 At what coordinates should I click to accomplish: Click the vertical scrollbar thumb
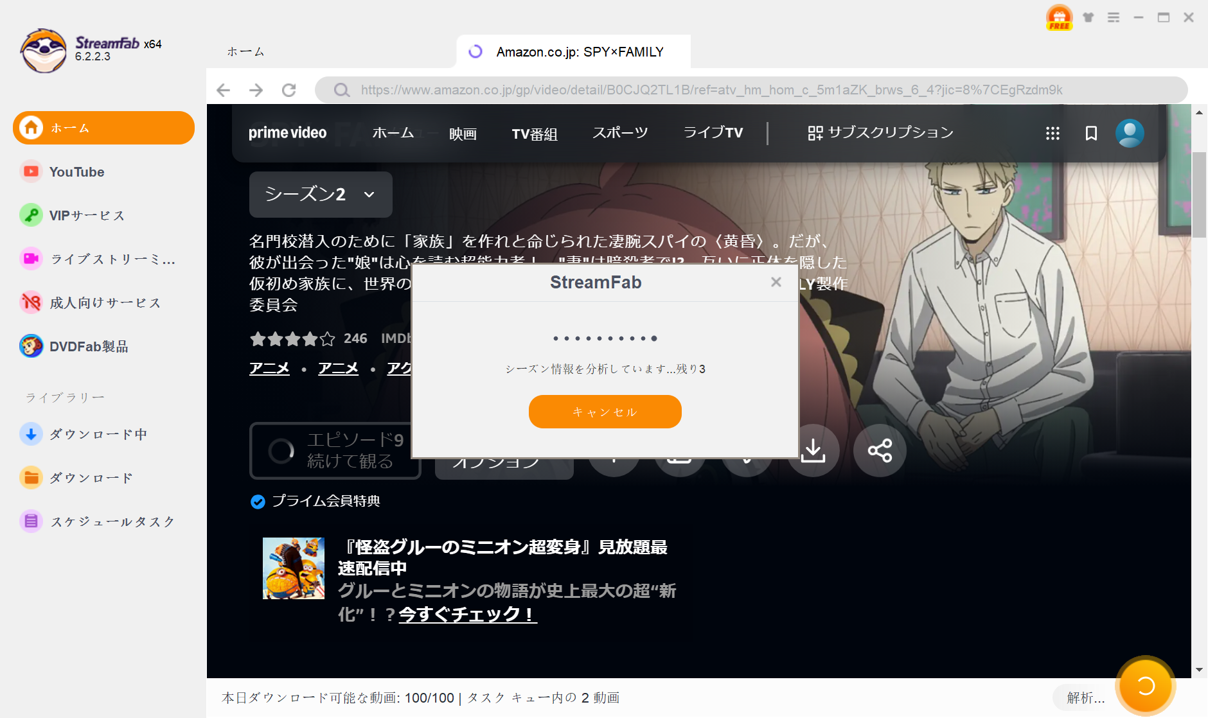pos(1199,194)
